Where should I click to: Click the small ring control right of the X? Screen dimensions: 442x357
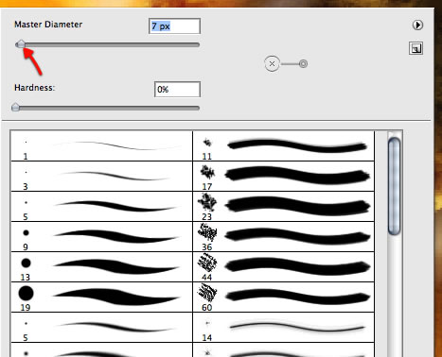click(x=303, y=64)
